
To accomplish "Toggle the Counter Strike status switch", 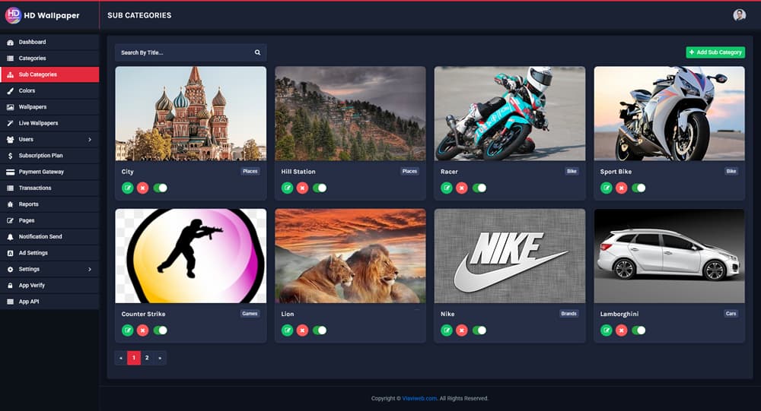I will coord(160,330).
